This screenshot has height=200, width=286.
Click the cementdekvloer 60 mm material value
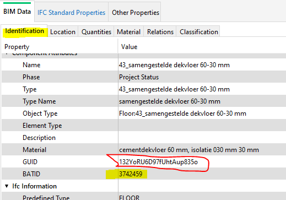pyautogui.click(x=189, y=150)
